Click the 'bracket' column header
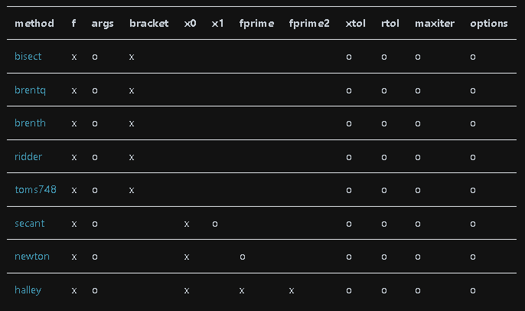The width and height of the screenshot is (525, 311). 149,23
